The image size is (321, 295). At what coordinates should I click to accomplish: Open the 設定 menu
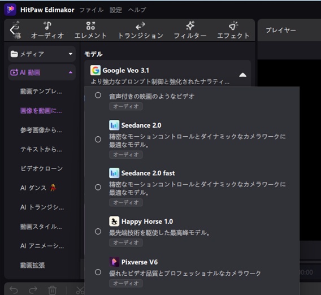pos(116,10)
